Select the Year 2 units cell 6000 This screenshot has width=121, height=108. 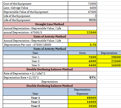point(82,61)
